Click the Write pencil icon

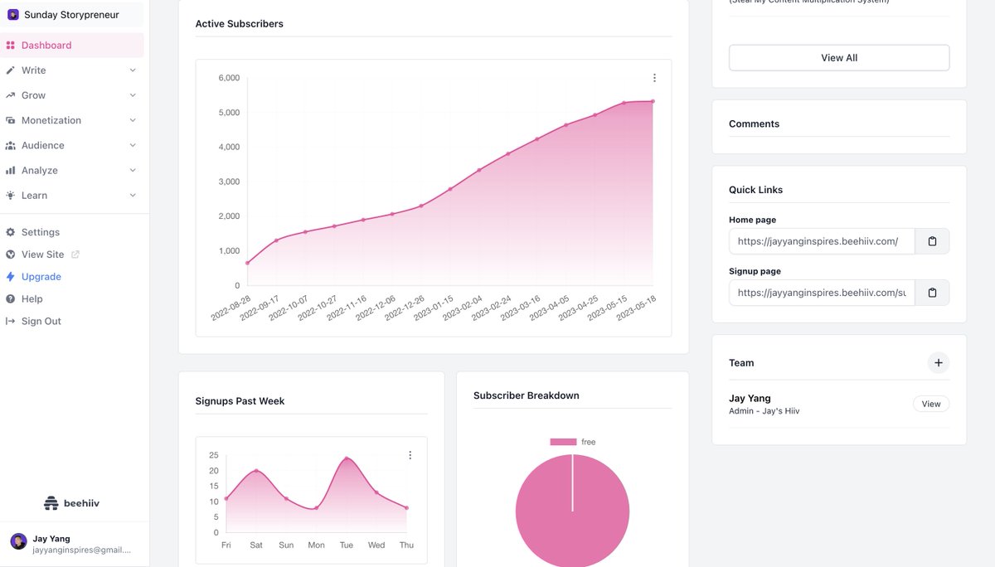[11, 70]
